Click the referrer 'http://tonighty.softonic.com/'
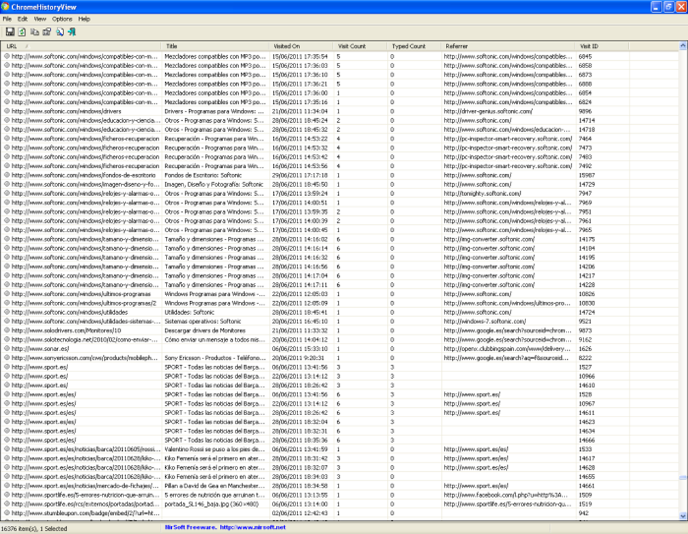Image resolution: width=688 pixels, height=534 pixels. click(x=482, y=193)
